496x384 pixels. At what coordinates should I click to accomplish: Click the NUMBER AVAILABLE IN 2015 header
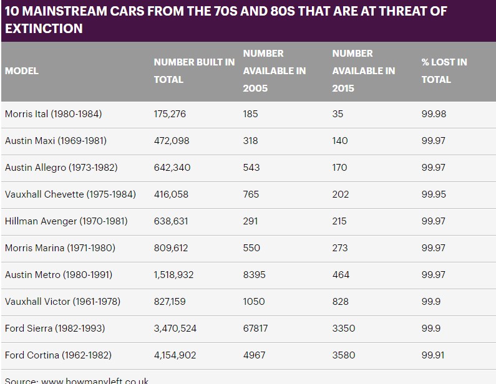[363, 70]
